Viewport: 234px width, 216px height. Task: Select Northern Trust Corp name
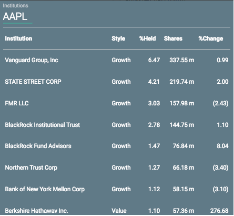[x=31, y=168]
